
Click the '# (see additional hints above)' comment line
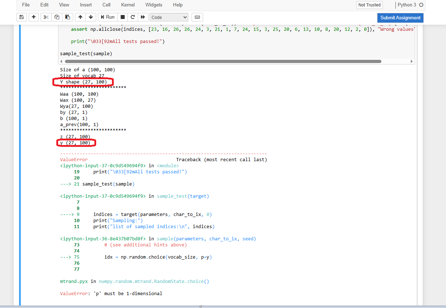click(x=146, y=245)
